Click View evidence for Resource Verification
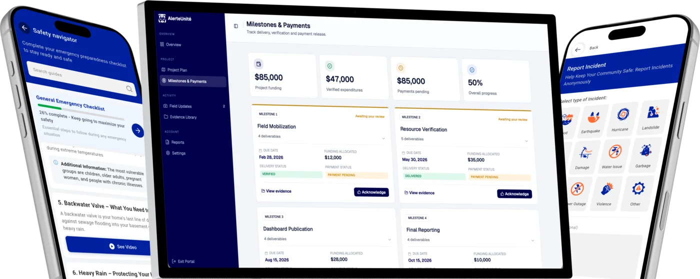The width and height of the screenshot is (700, 279). pos(419,193)
